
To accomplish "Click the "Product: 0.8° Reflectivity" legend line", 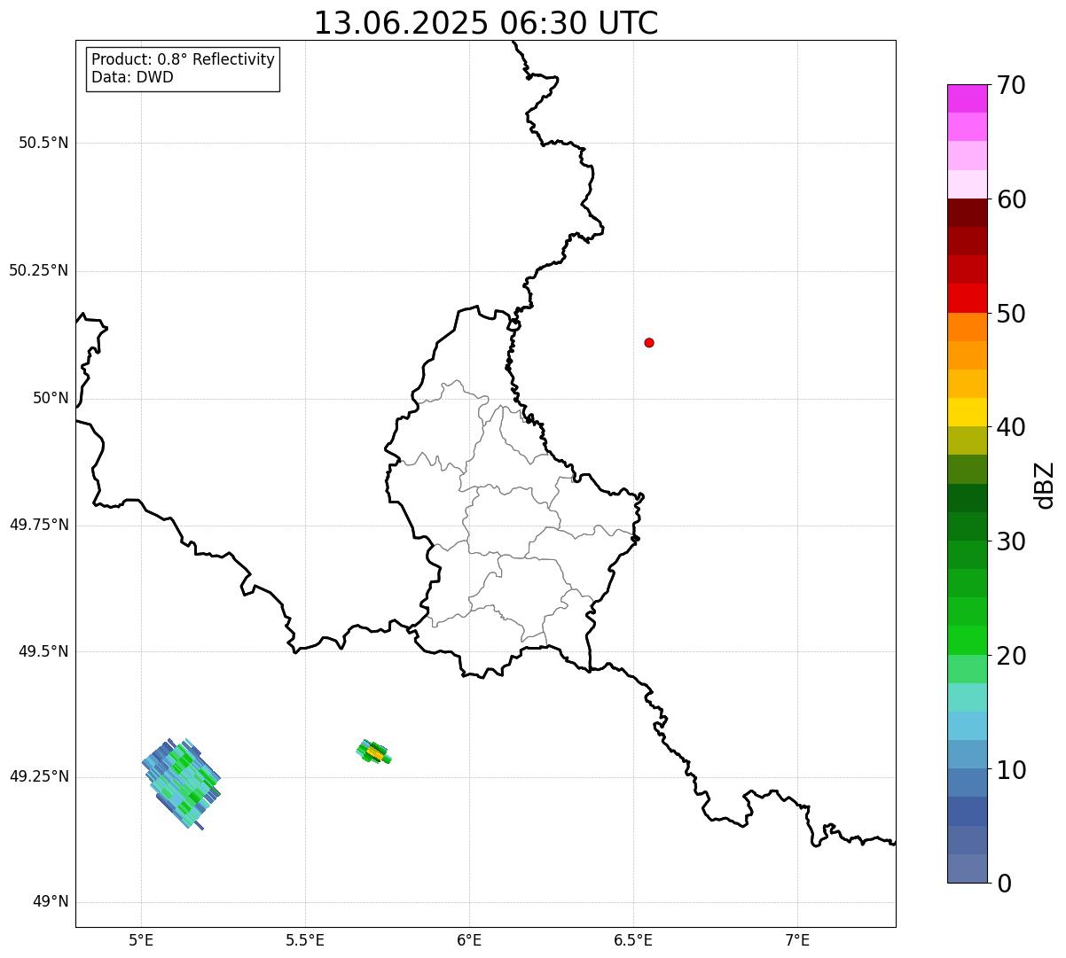I will pyautogui.click(x=184, y=59).
